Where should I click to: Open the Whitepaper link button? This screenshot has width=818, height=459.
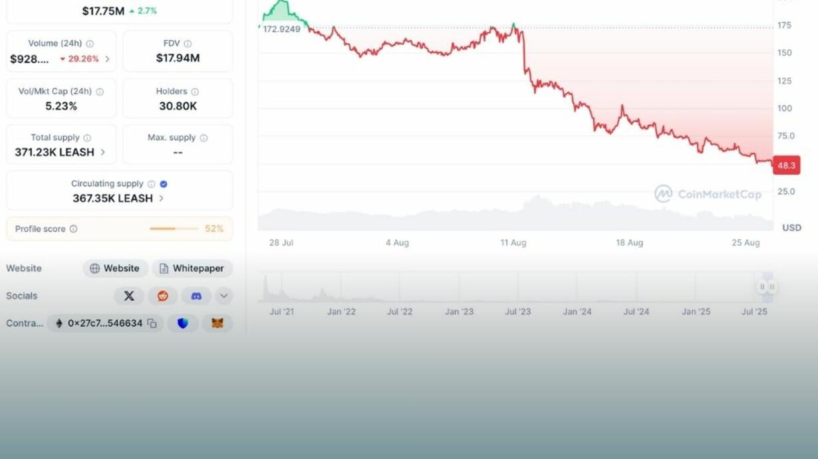tap(192, 268)
